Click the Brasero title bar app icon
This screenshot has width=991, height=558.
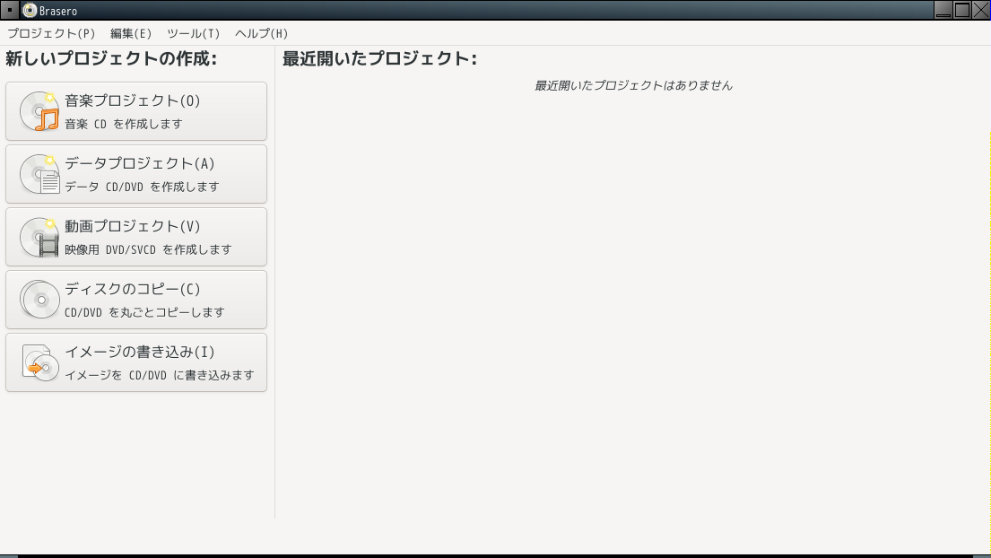coord(30,10)
